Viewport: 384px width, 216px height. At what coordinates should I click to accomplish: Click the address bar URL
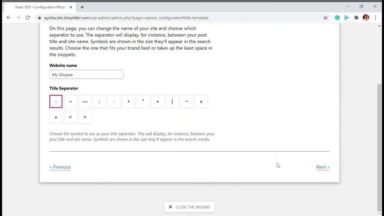(x=127, y=17)
